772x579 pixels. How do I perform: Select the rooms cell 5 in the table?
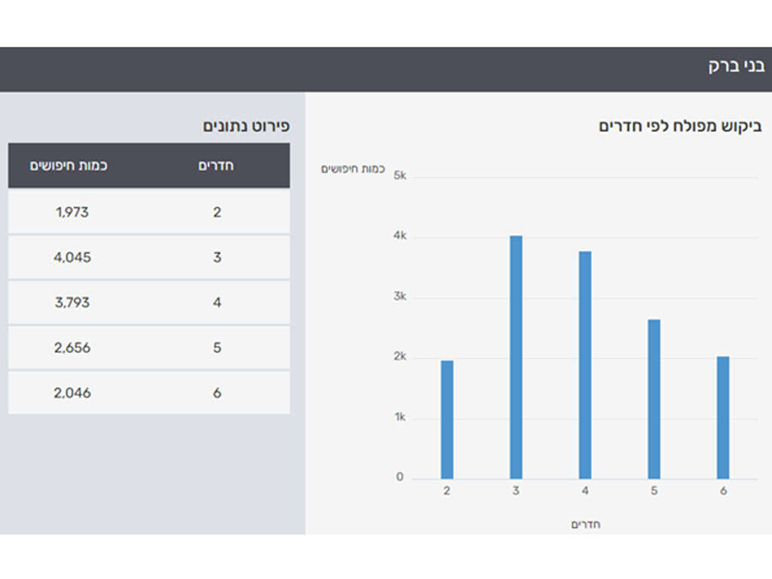point(217,348)
